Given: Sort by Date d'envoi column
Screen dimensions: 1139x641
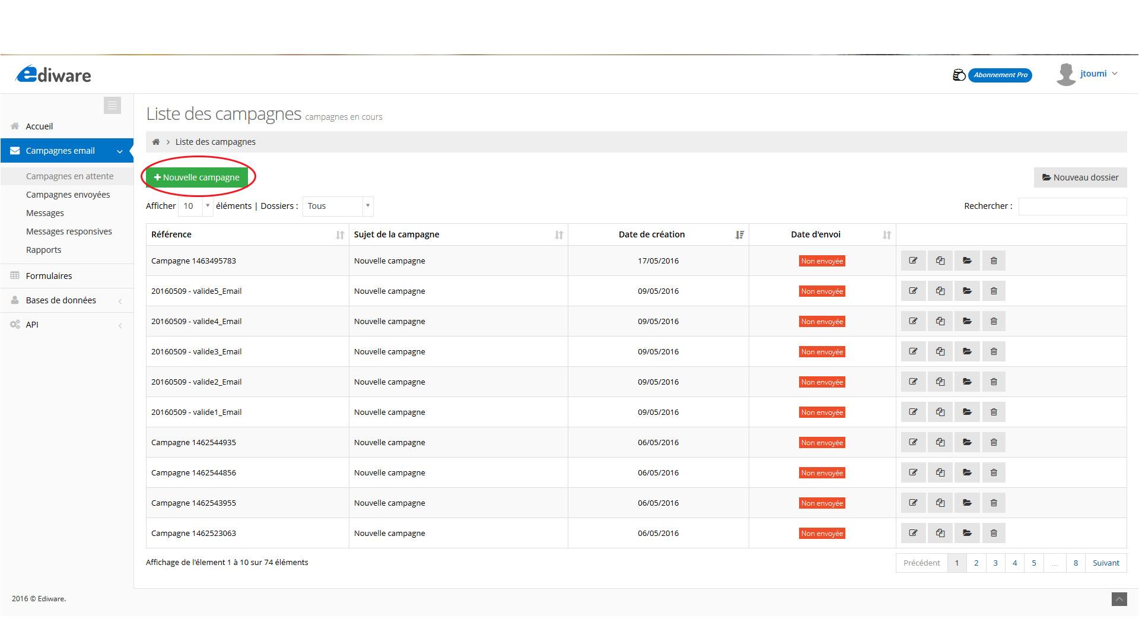Looking at the screenshot, I should click(x=822, y=234).
